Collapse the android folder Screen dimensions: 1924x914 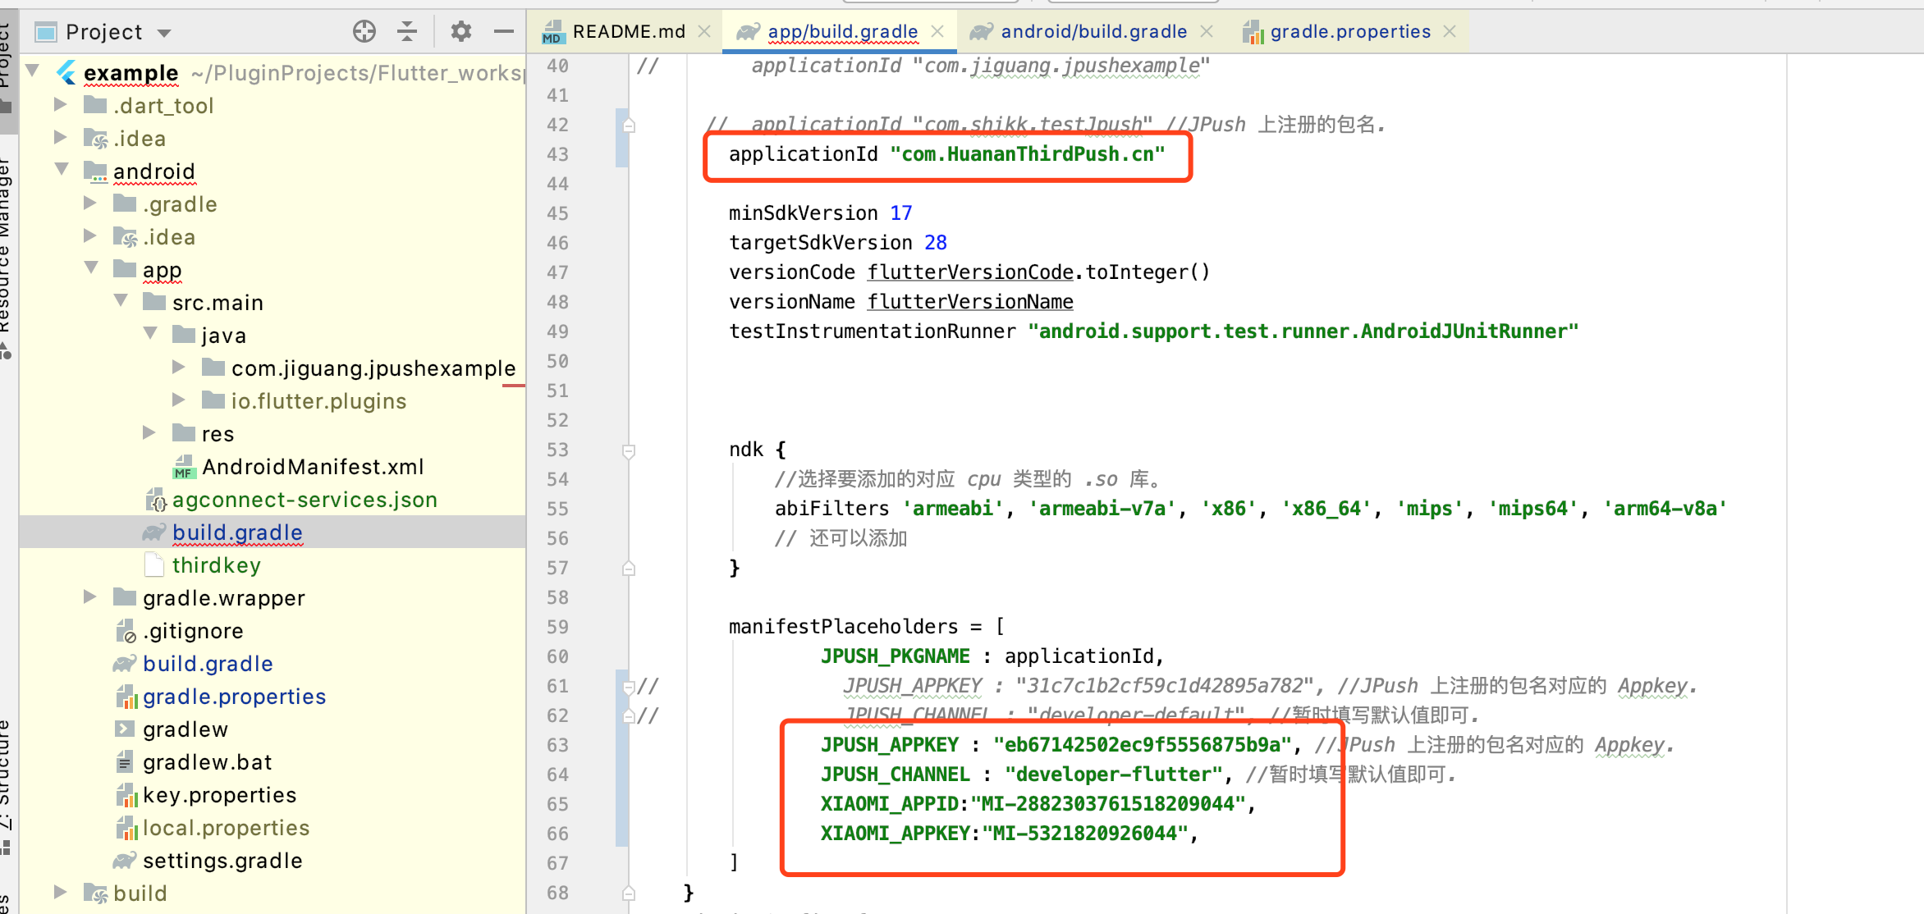(62, 170)
